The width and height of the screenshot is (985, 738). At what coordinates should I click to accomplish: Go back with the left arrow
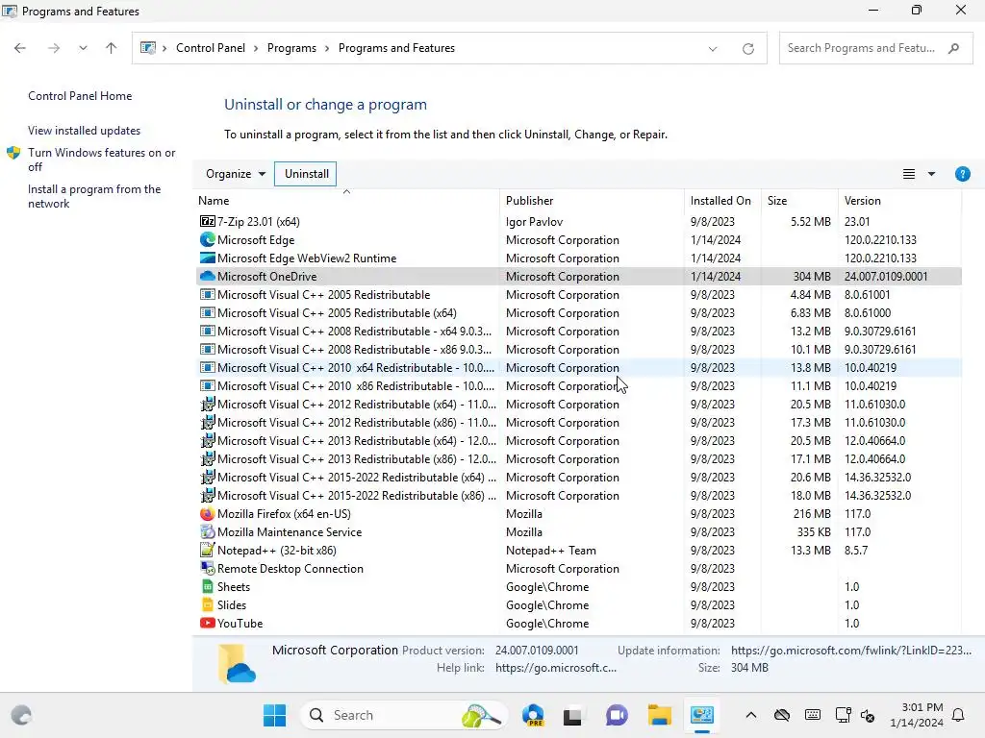click(20, 48)
